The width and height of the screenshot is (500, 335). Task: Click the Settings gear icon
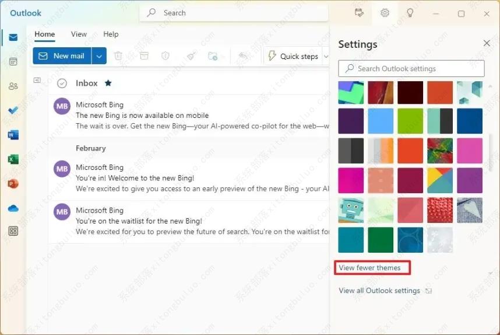pyautogui.click(x=385, y=13)
